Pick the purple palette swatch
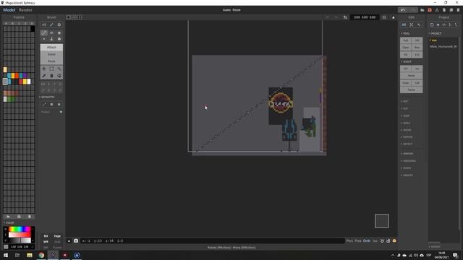 [x=25, y=76]
